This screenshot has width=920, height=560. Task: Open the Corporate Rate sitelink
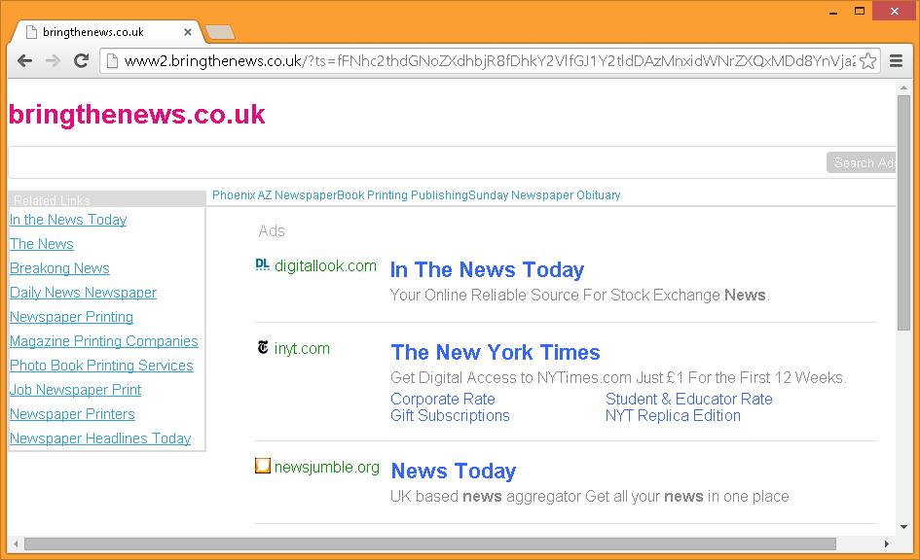coord(443,399)
